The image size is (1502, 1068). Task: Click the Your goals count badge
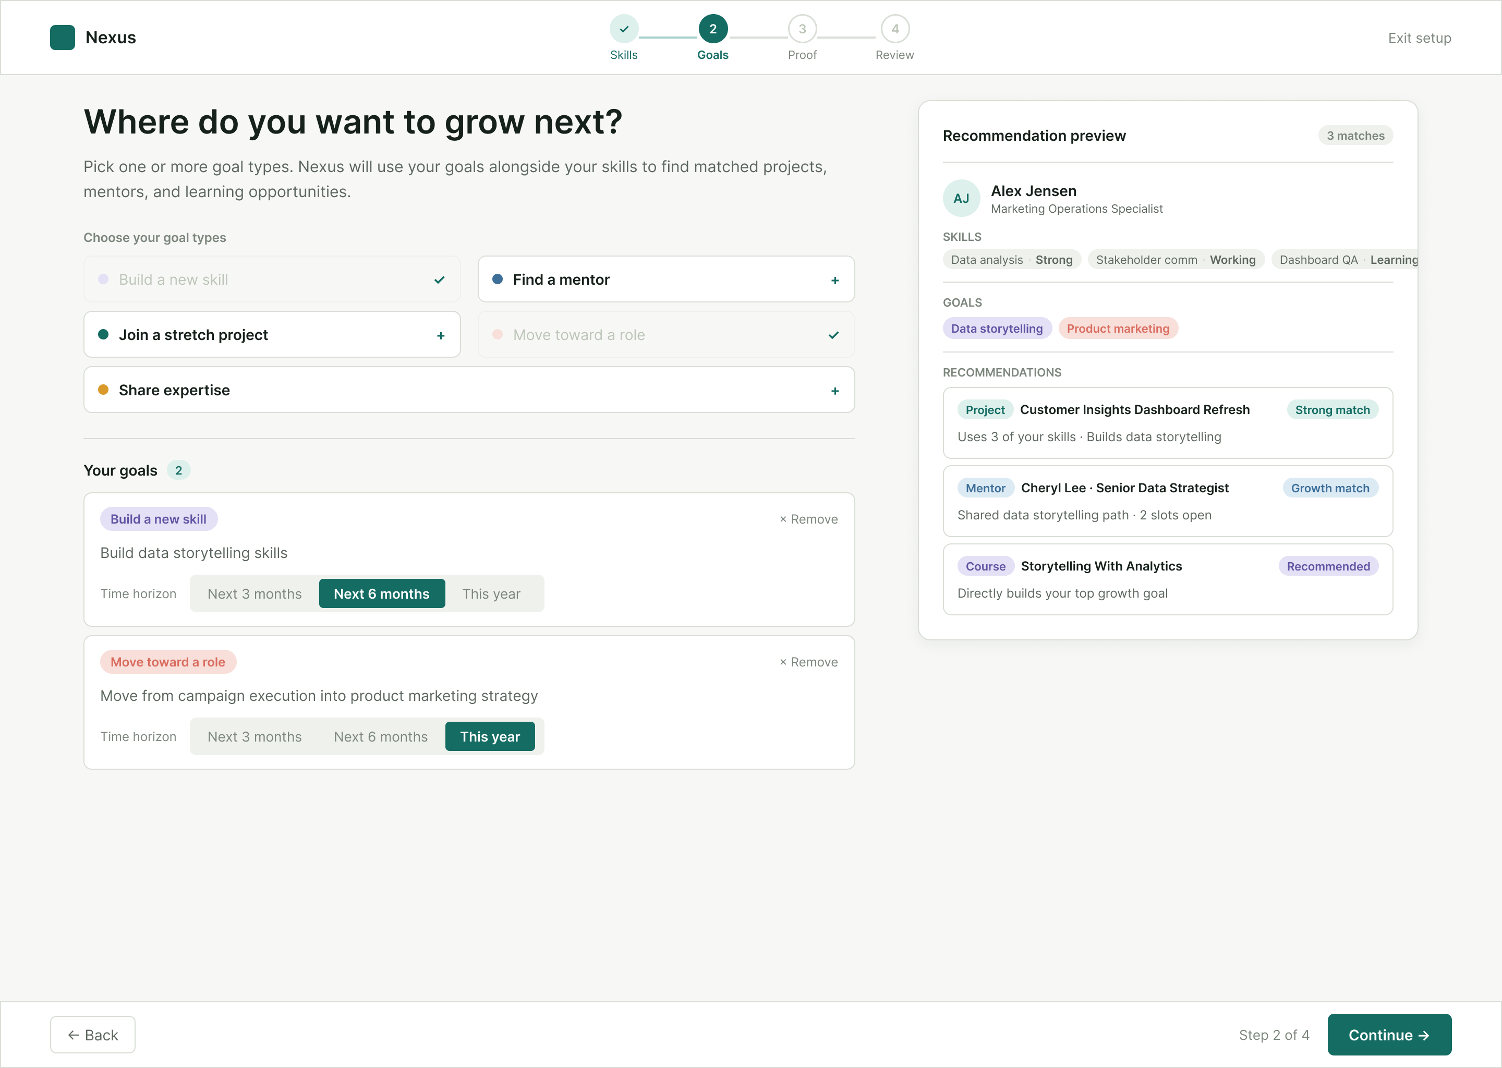[178, 470]
